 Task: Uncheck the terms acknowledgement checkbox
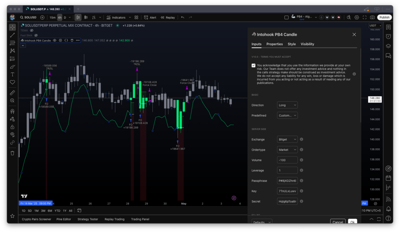pyautogui.click(x=253, y=66)
